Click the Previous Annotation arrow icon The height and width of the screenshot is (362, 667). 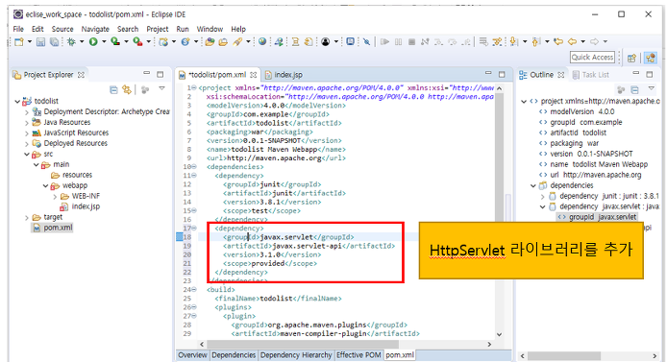coord(536,41)
